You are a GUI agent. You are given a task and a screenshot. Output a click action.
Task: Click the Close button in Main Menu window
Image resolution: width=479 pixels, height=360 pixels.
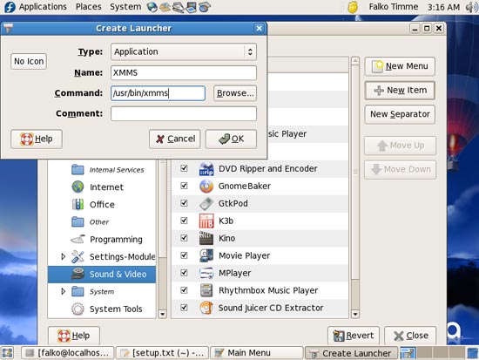(x=410, y=336)
